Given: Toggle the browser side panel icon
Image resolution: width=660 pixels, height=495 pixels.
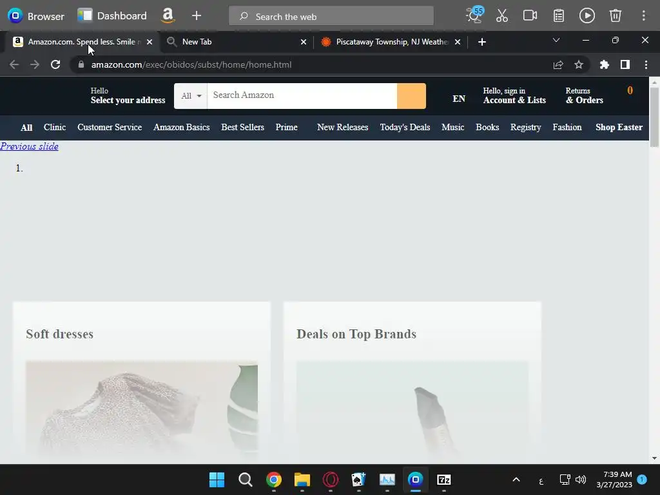Looking at the screenshot, I should point(625,64).
